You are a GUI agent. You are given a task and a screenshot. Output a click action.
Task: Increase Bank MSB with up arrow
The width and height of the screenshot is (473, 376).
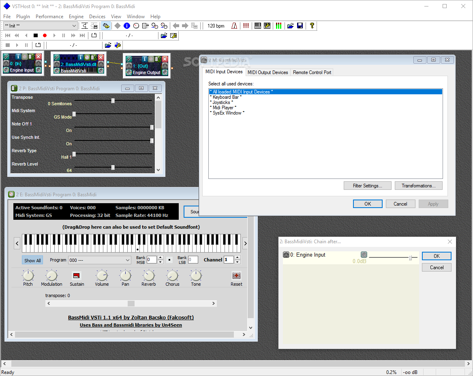point(161,257)
